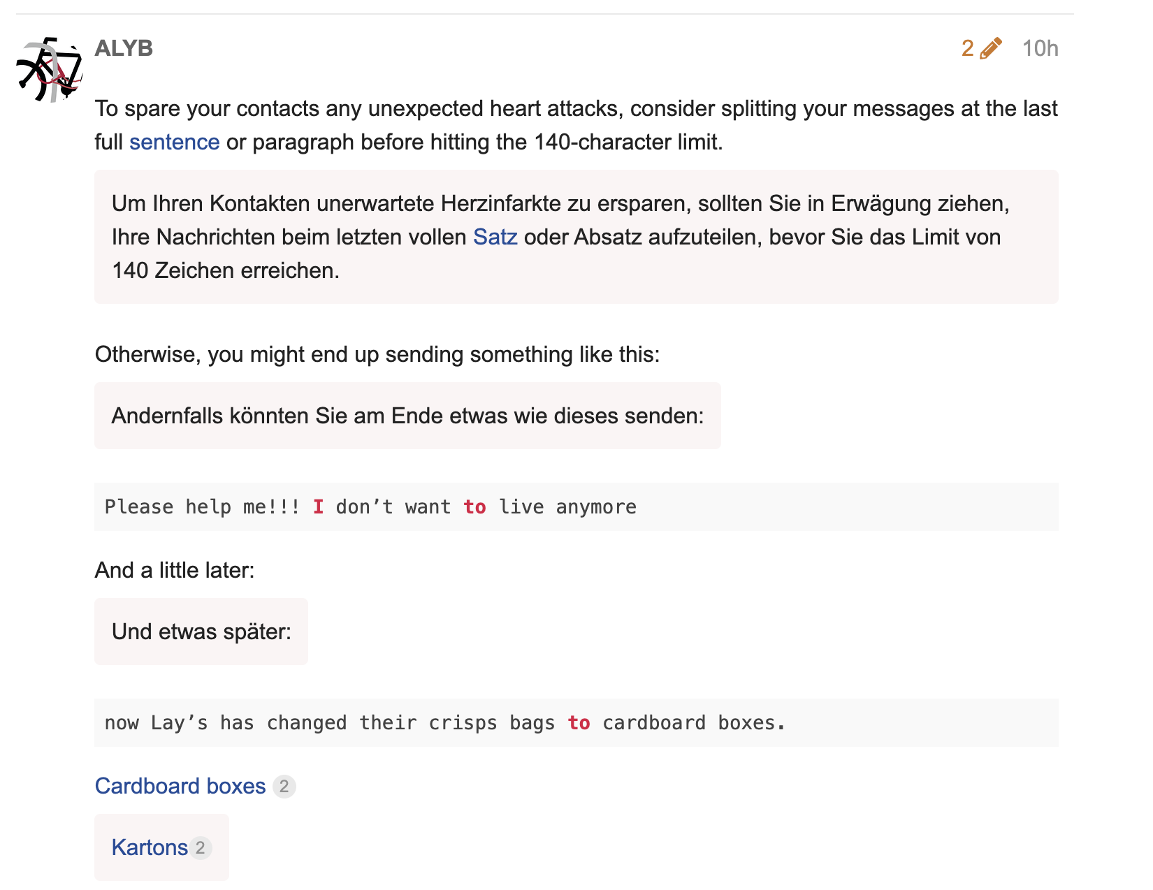Image resolution: width=1153 pixels, height=890 pixels.
Task: Click the red "to" in the Lay's code block
Action: pos(579,723)
